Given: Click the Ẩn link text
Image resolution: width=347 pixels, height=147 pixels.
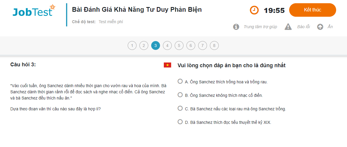Looking at the screenshot, I should (x=330, y=27).
